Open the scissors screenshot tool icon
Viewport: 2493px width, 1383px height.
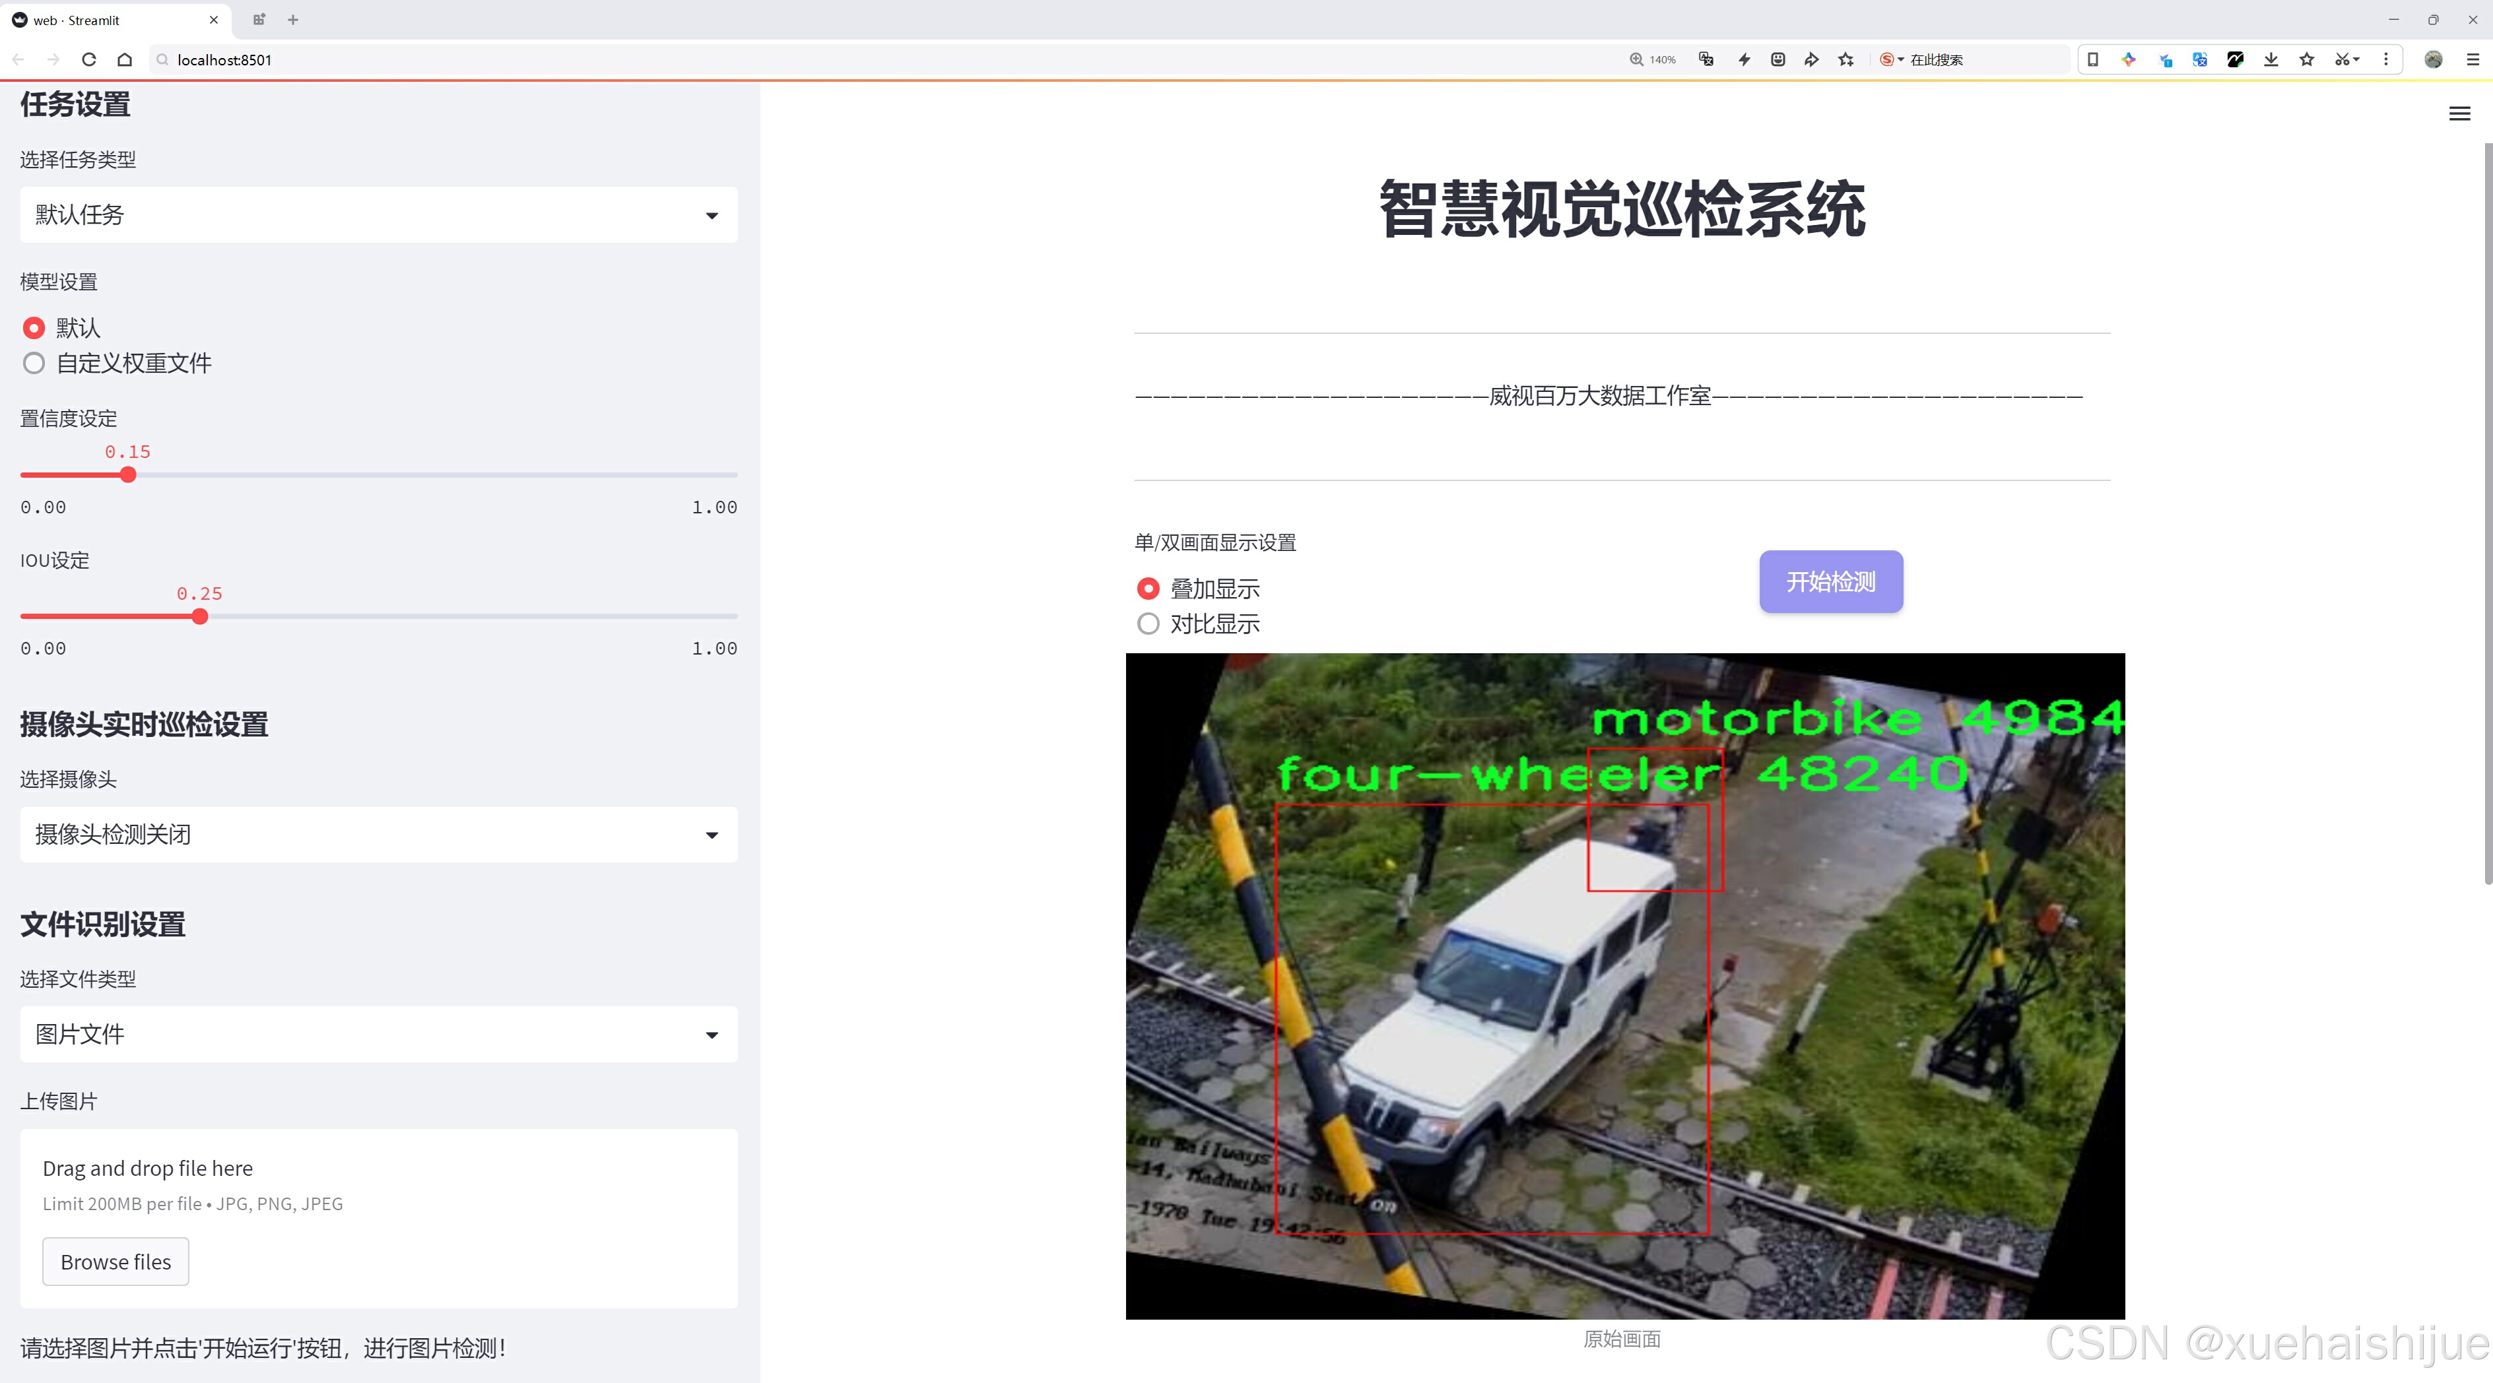click(2341, 60)
